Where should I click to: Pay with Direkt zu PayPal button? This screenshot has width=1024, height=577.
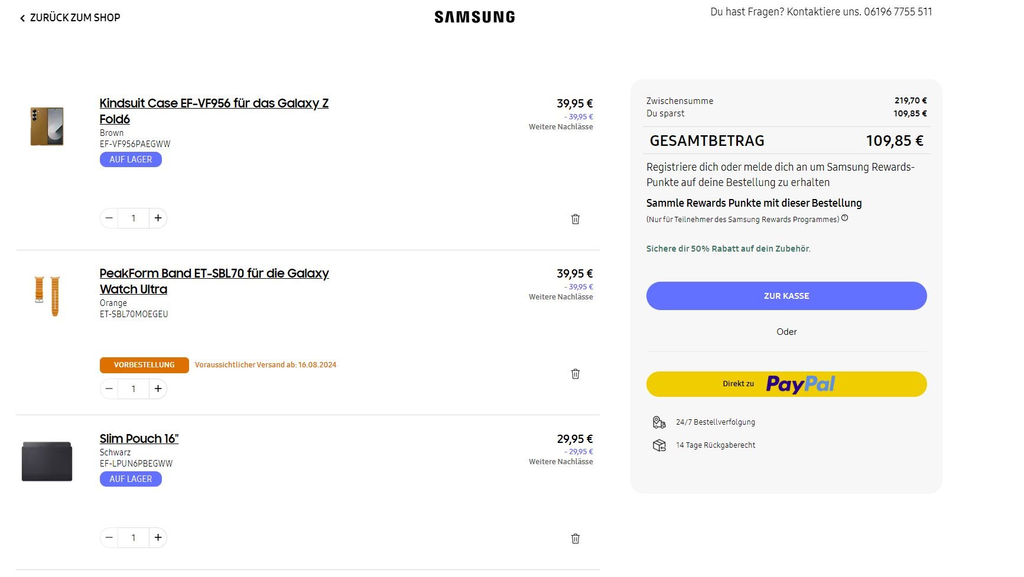(x=786, y=384)
